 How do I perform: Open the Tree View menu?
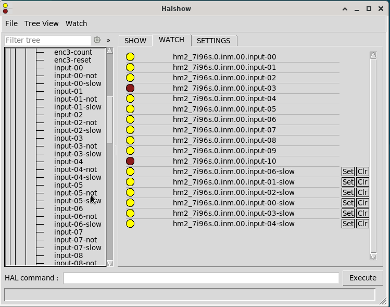point(42,23)
